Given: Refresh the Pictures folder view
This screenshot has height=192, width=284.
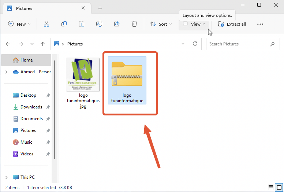Looking at the screenshot, I should [195, 44].
